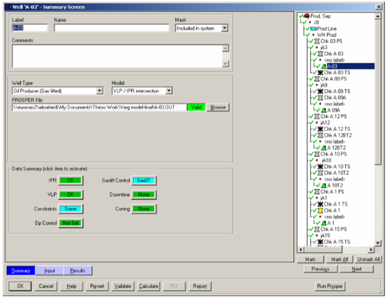Toggle the checkmark beside jA9
Viewport: 387px width, 297px height.
311,85
